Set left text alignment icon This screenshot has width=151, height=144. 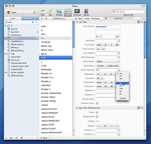tap(99, 74)
